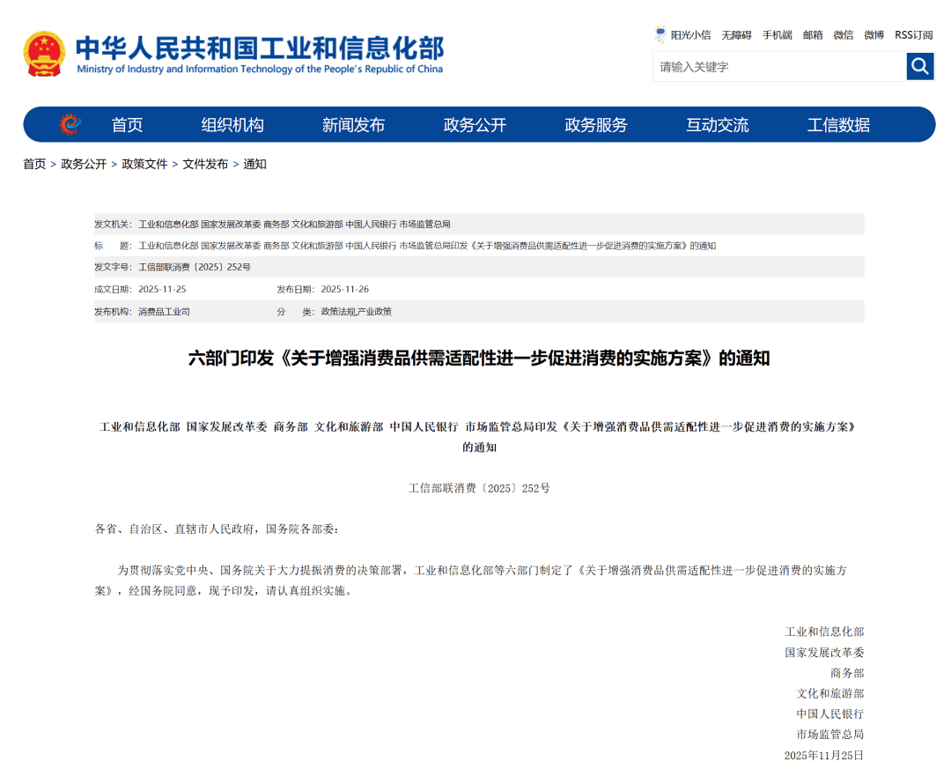Subscribe via the RSS订阅 link
Screen dimensions: 951x776
click(913, 35)
